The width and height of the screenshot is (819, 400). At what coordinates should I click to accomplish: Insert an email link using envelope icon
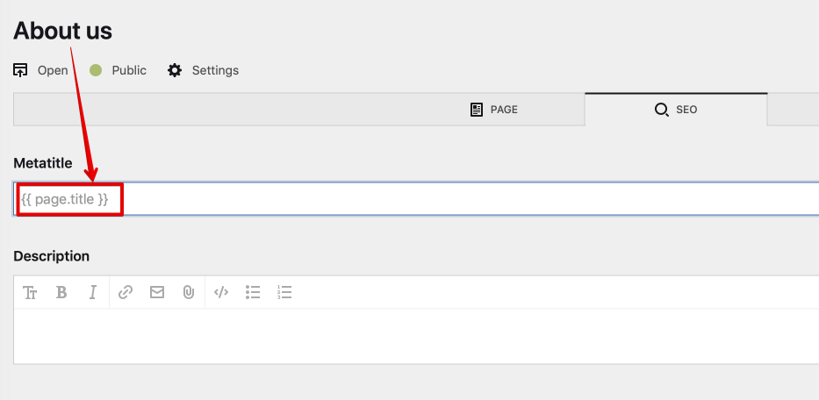click(x=157, y=293)
